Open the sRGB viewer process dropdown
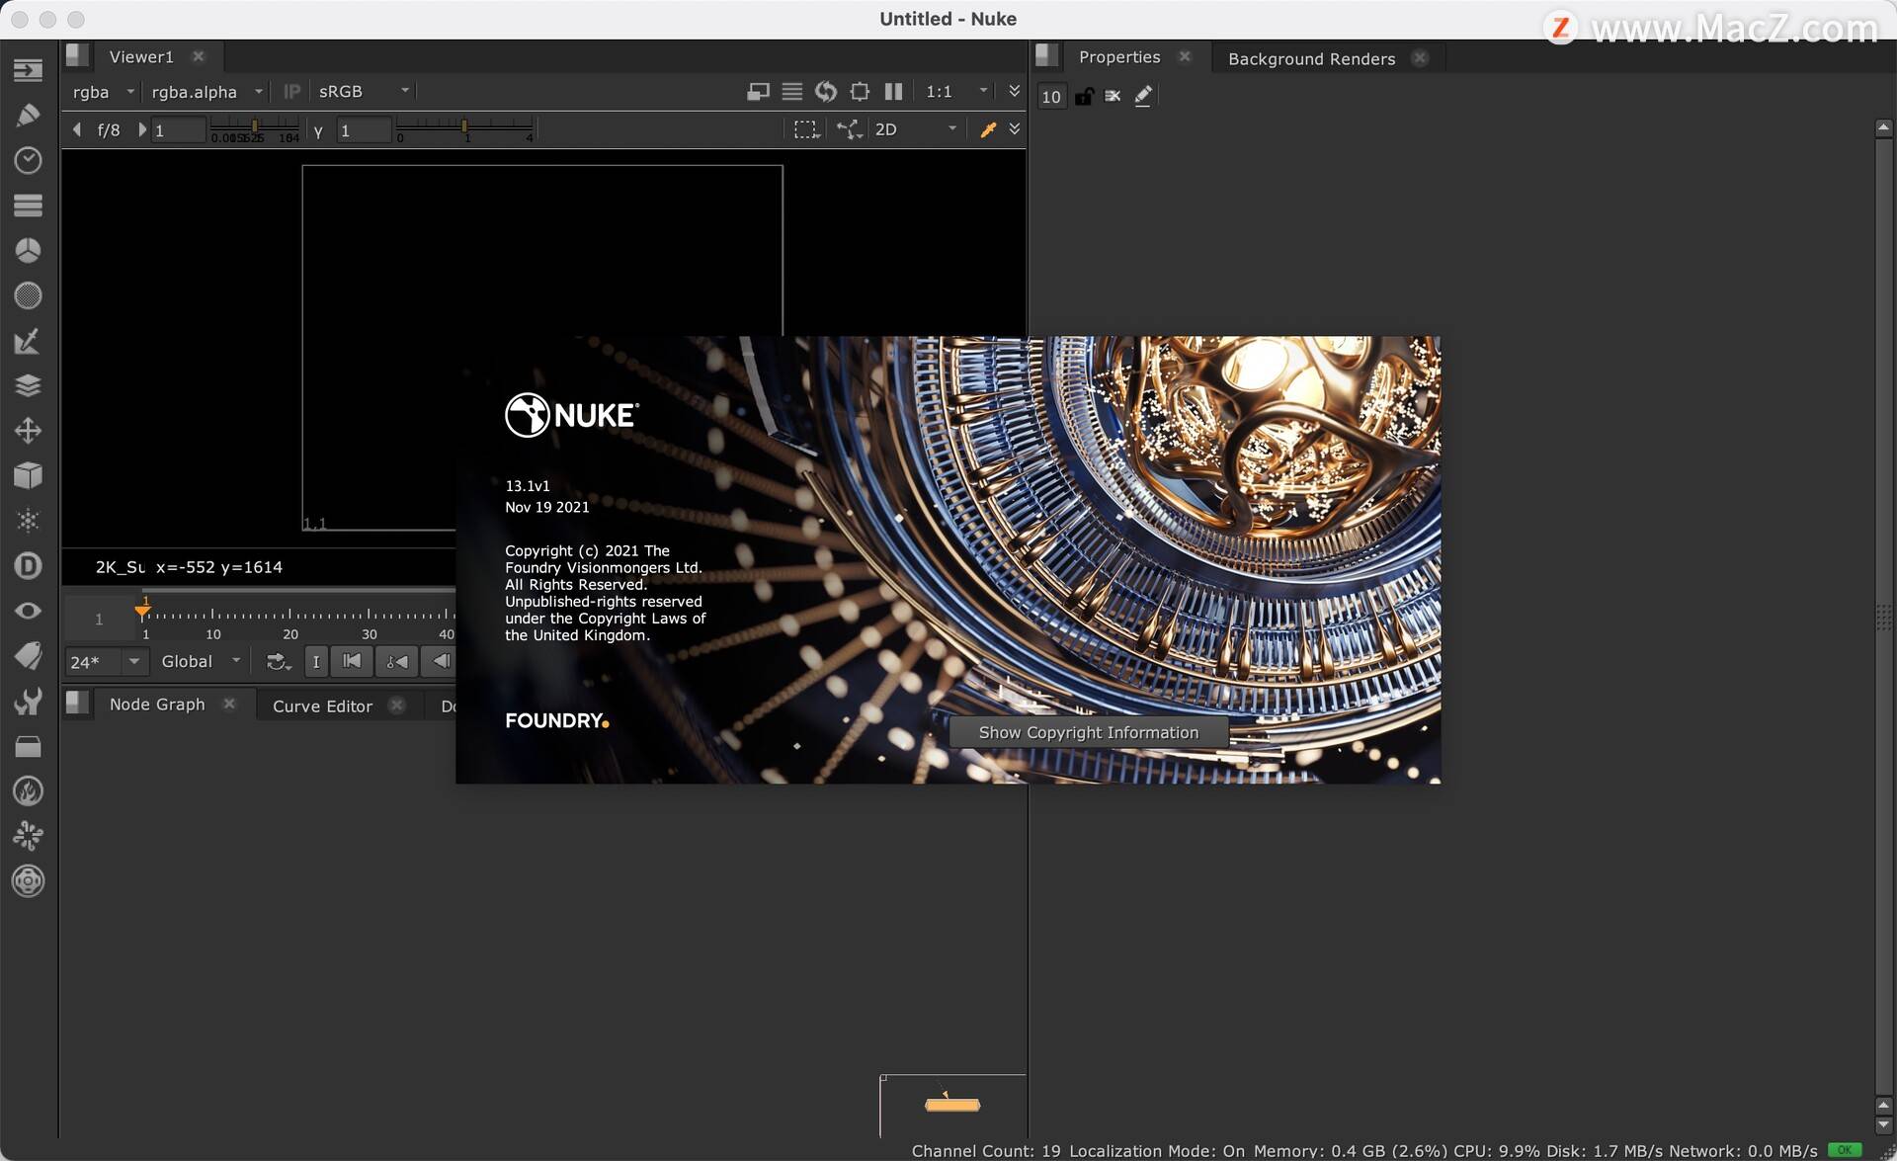The width and height of the screenshot is (1897, 1161). coord(363,92)
